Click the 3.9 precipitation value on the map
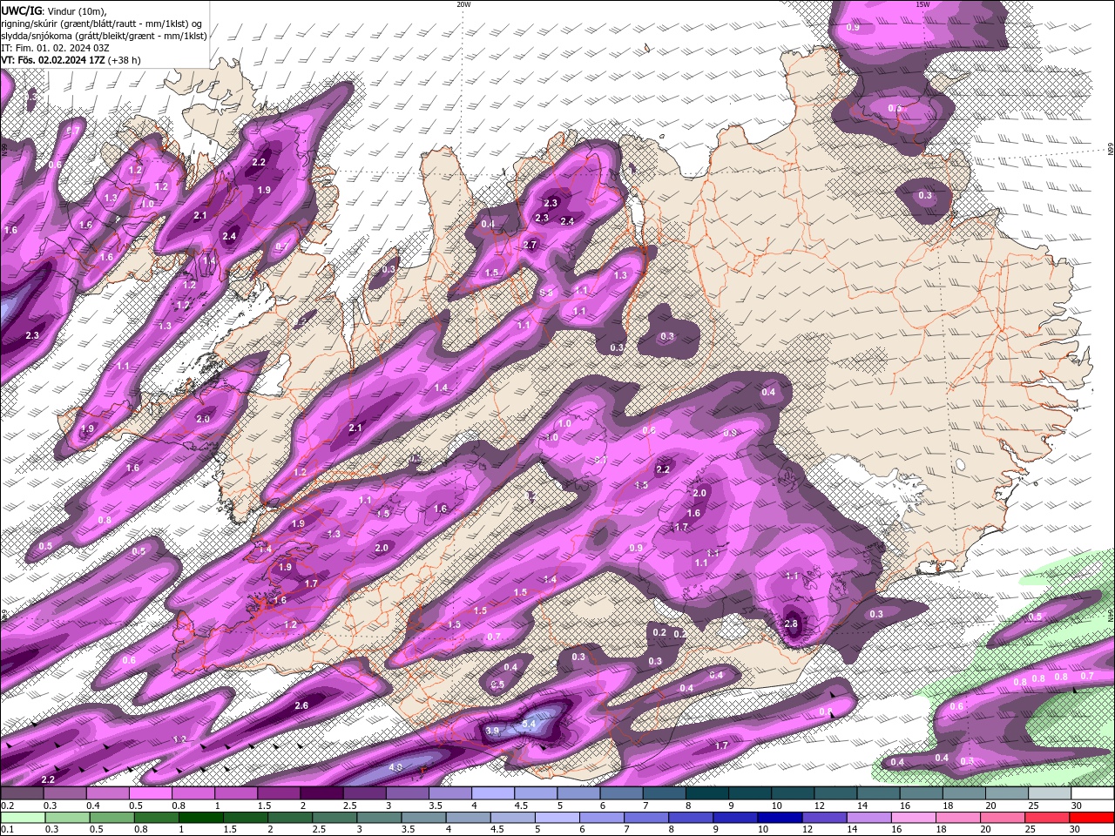The height and width of the screenshot is (836, 1115). (492, 731)
